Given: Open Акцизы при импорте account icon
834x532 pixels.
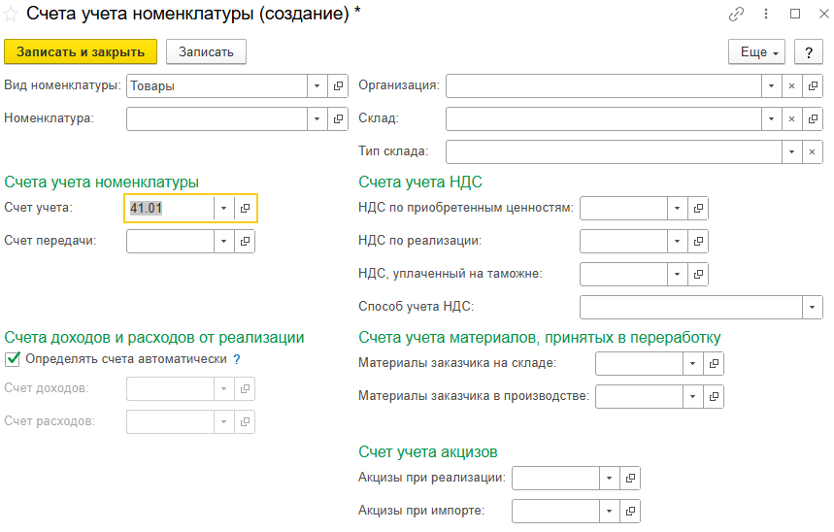Looking at the screenshot, I should (x=630, y=511).
